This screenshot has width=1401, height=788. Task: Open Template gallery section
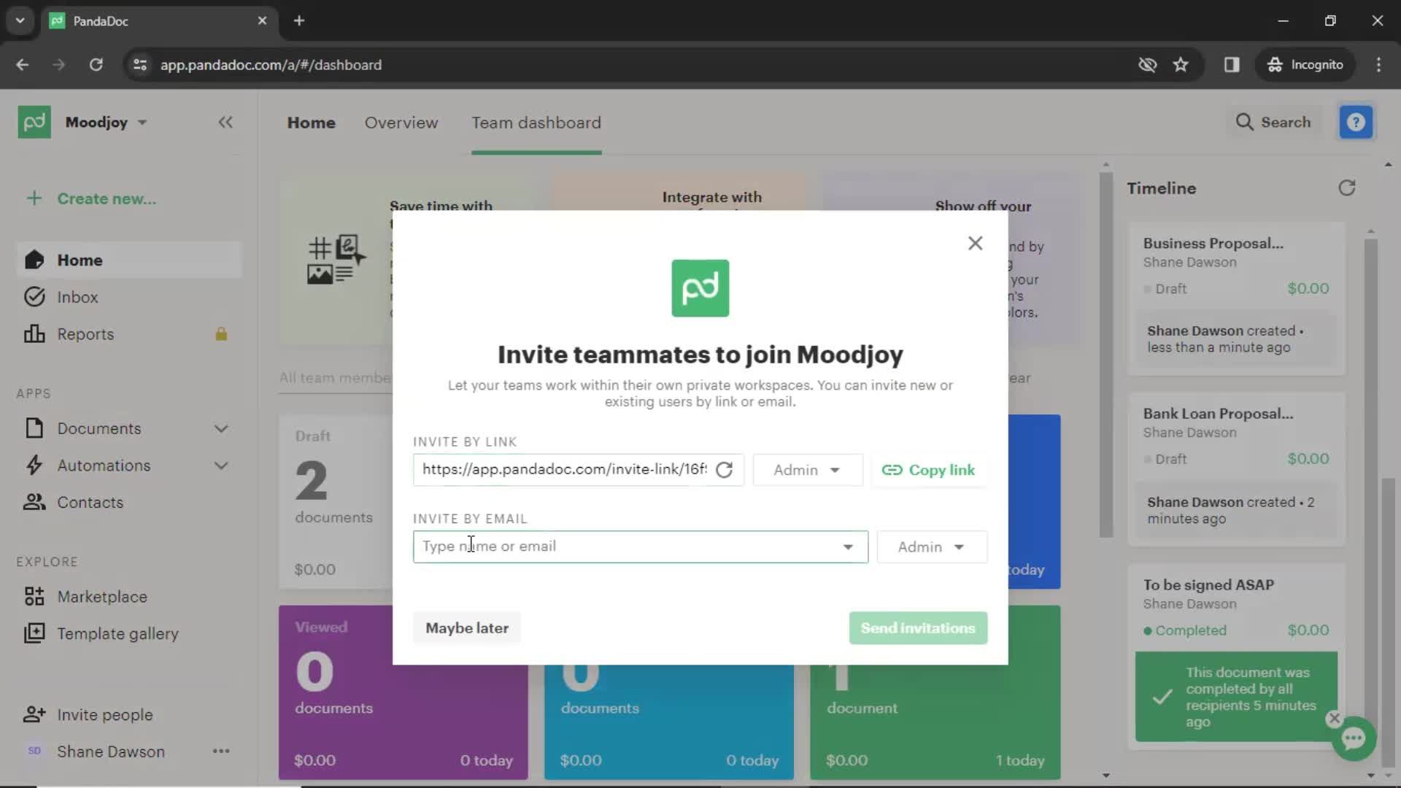117,634
